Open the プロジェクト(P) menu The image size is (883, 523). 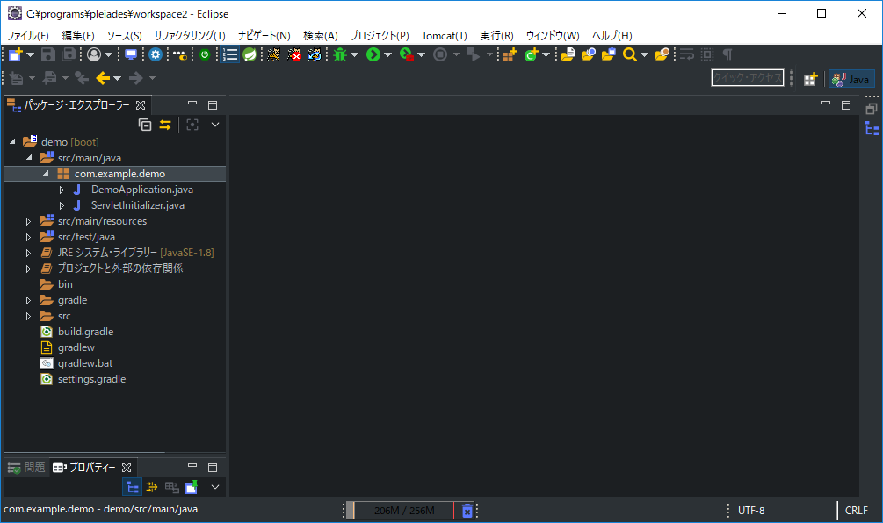[x=380, y=35]
